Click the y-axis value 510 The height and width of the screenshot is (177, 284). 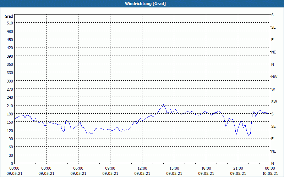[x=10, y=23]
